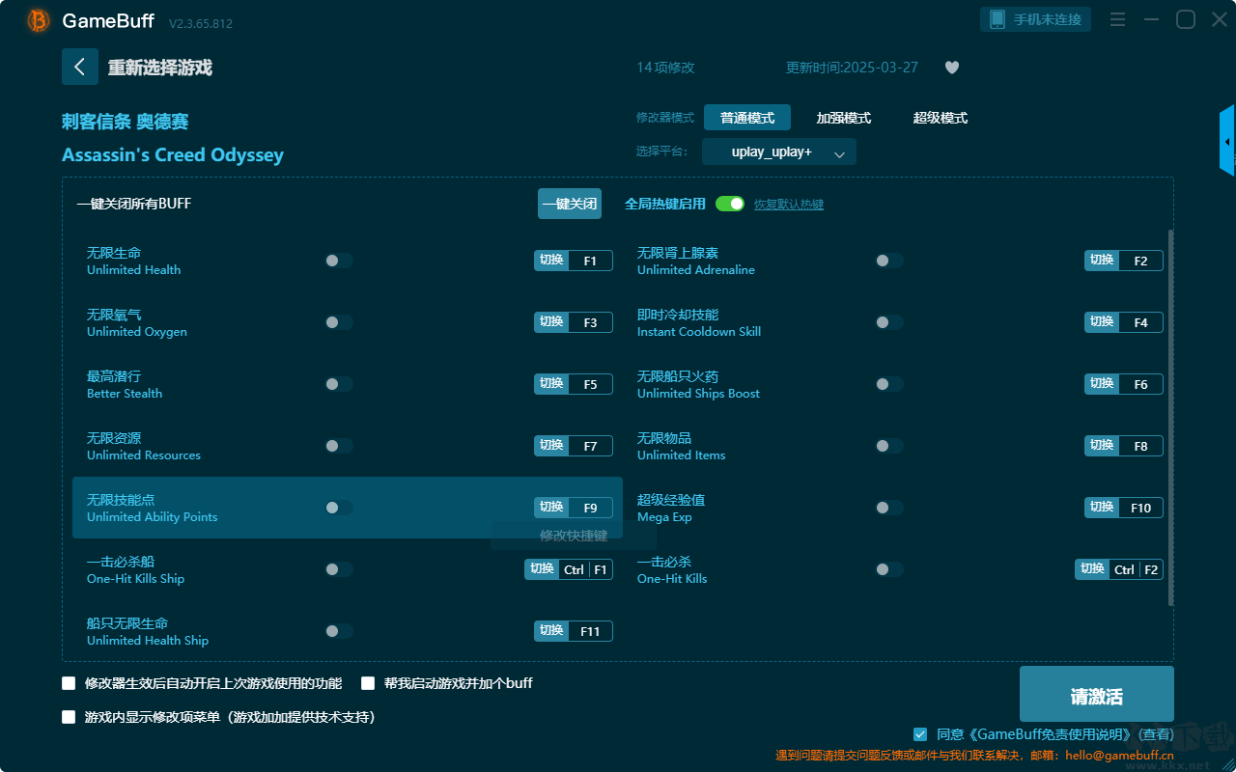
Task: Enable Unlimited Resources toggle
Action: click(339, 446)
